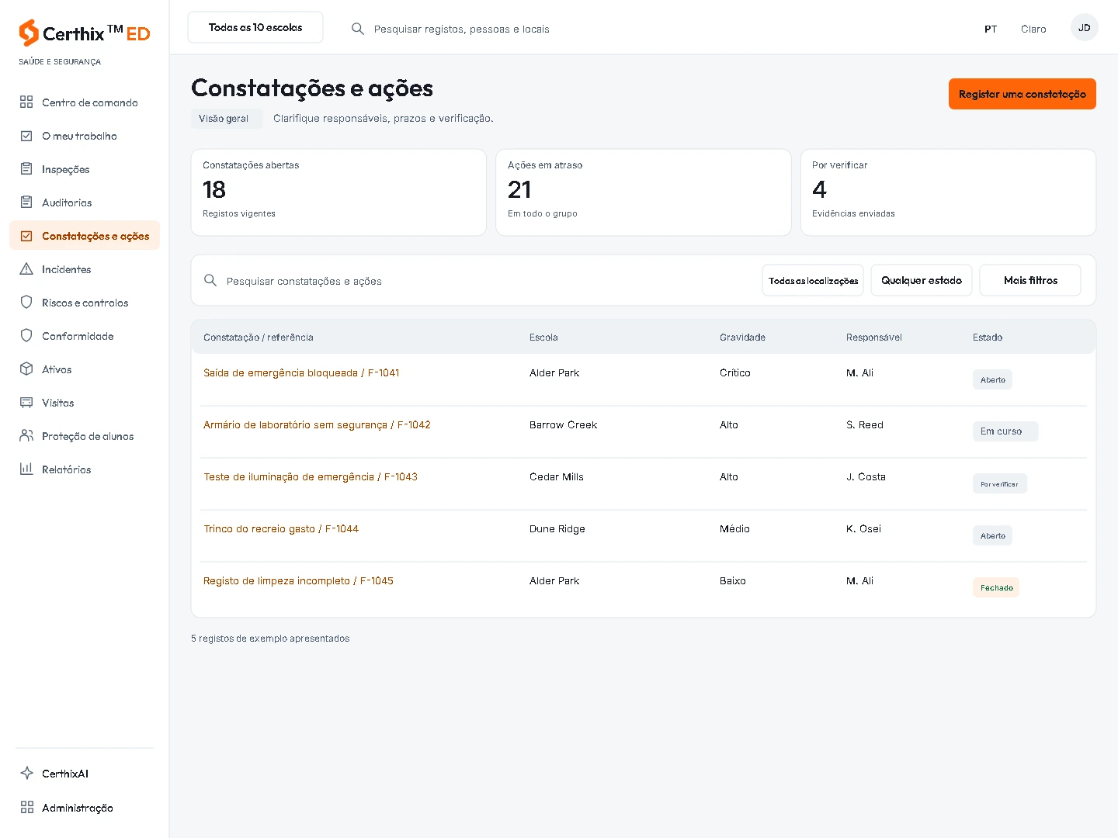Open finding Registo de limpeza incompleto F-1045
This screenshot has width=1118, height=838.
298,580
